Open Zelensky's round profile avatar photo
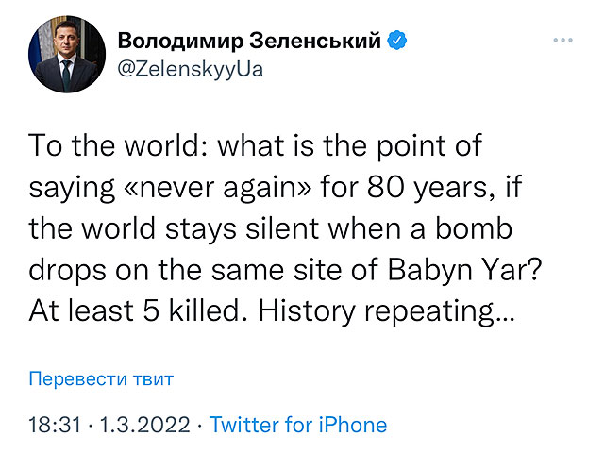 coord(67,54)
